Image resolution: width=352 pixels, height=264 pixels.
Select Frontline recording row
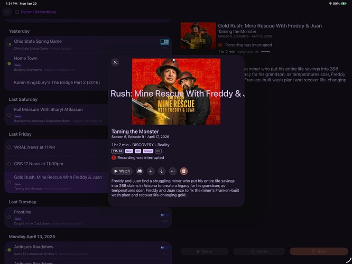point(88,218)
